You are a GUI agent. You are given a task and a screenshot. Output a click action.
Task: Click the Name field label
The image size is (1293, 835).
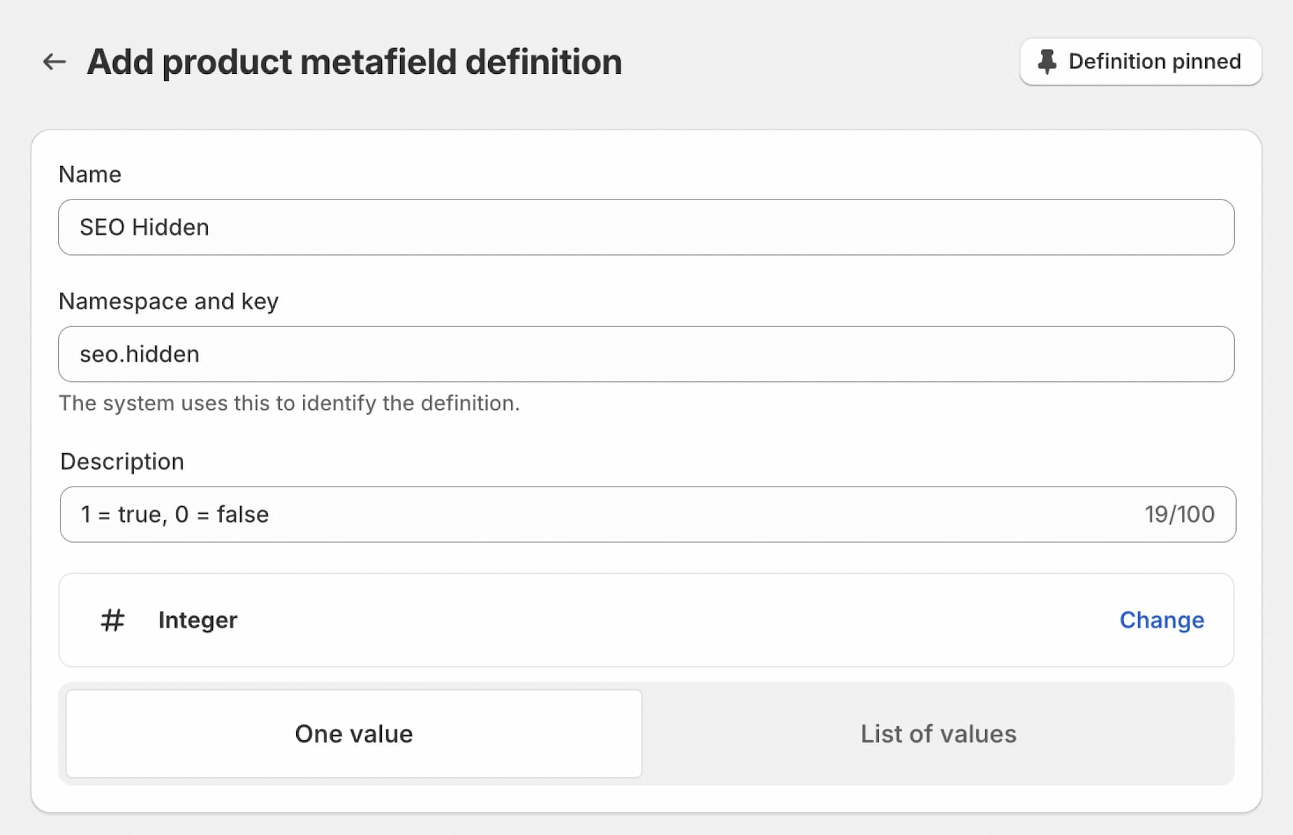90,174
